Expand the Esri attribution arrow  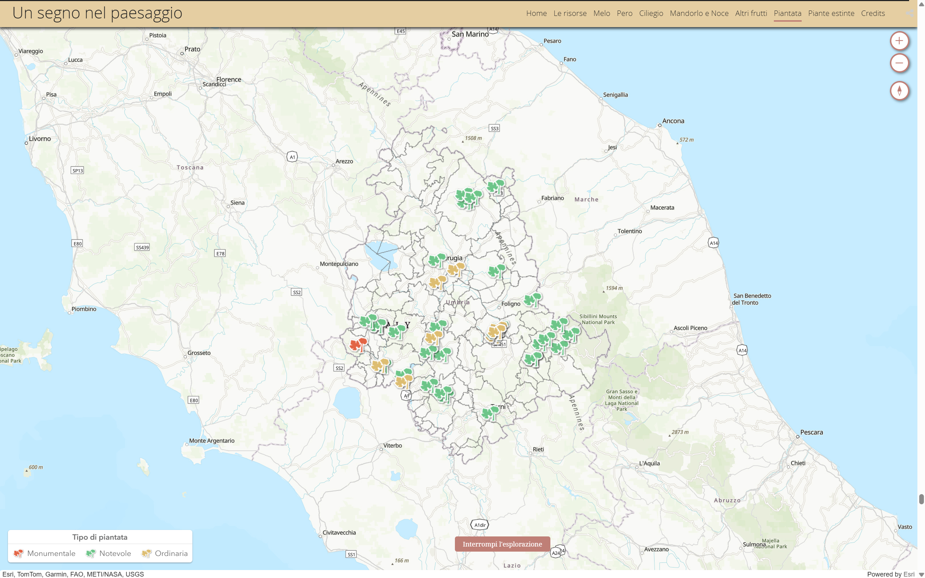click(x=921, y=574)
